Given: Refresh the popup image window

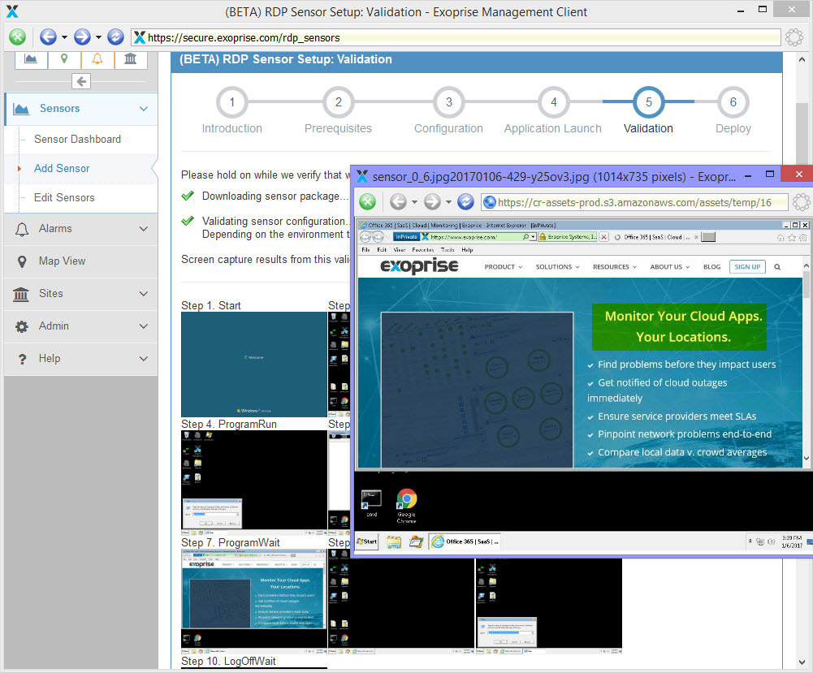Looking at the screenshot, I should 465,201.
